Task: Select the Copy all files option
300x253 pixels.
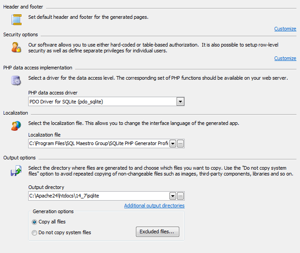Action: tap(35, 222)
